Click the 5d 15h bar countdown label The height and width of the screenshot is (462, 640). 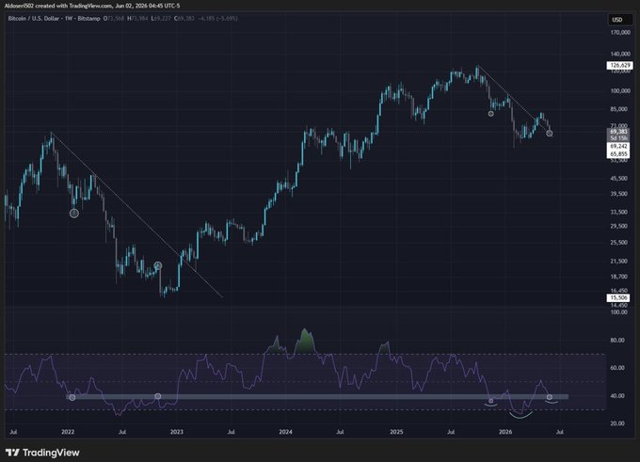(618, 138)
